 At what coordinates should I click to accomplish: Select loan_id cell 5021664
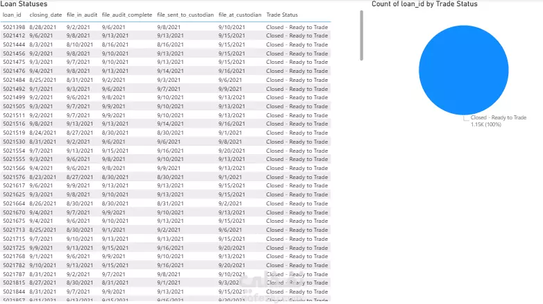click(14, 203)
